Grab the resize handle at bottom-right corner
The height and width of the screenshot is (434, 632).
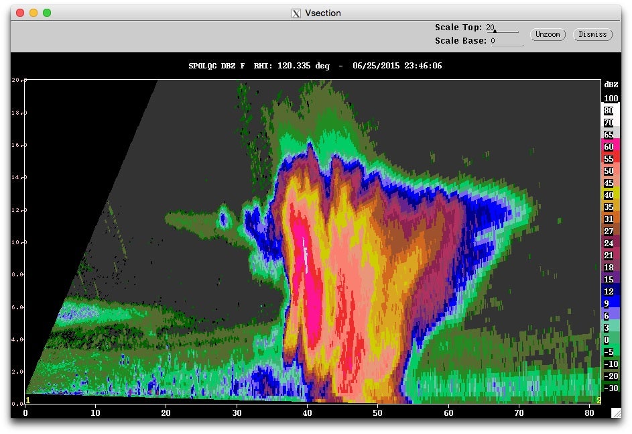tap(616, 415)
